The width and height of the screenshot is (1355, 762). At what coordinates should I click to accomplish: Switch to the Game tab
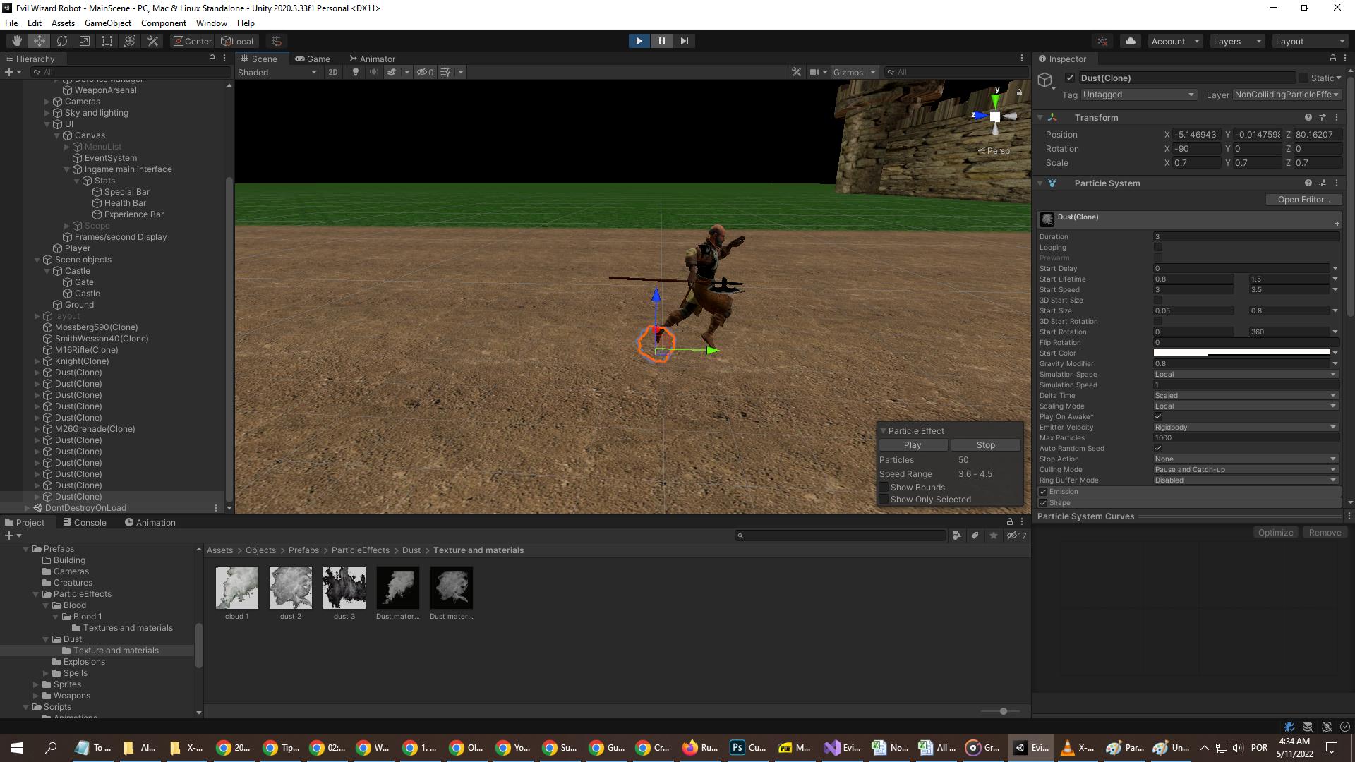pos(313,59)
